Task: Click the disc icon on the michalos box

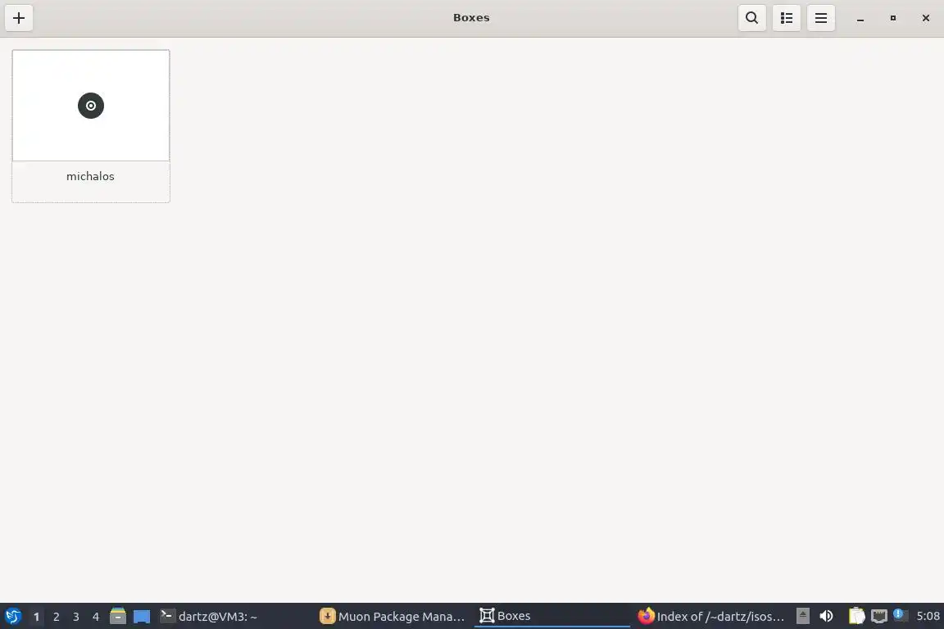Action: 91,106
